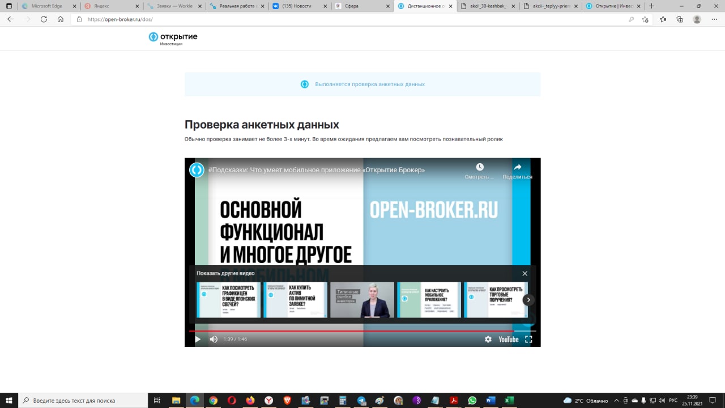Image resolution: width=725 pixels, height=408 pixels.
Task: Switch to the Реальная работа tab
Action: pyautogui.click(x=236, y=6)
